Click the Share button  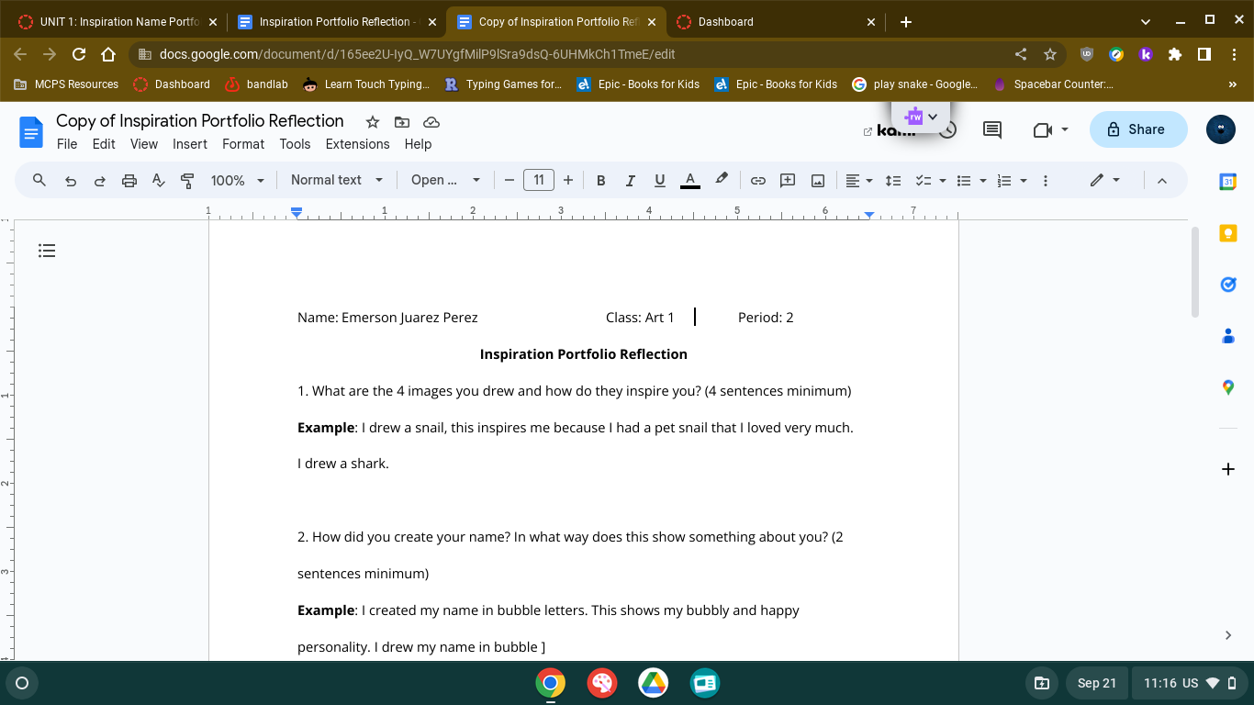click(1137, 129)
